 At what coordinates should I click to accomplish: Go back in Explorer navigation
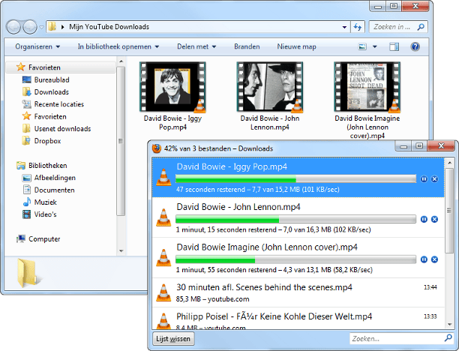[x=13, y=27]
